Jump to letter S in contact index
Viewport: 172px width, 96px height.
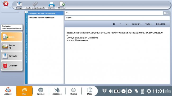click(x=26, y=48)
